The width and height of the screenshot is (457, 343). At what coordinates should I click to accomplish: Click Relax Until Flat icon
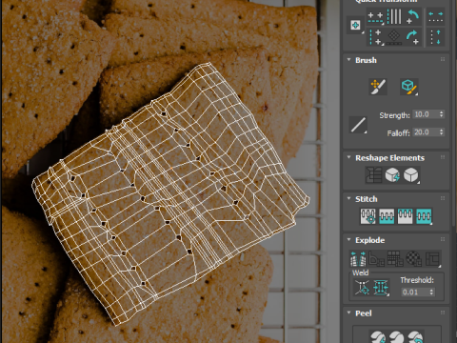[x=392, y=175]
